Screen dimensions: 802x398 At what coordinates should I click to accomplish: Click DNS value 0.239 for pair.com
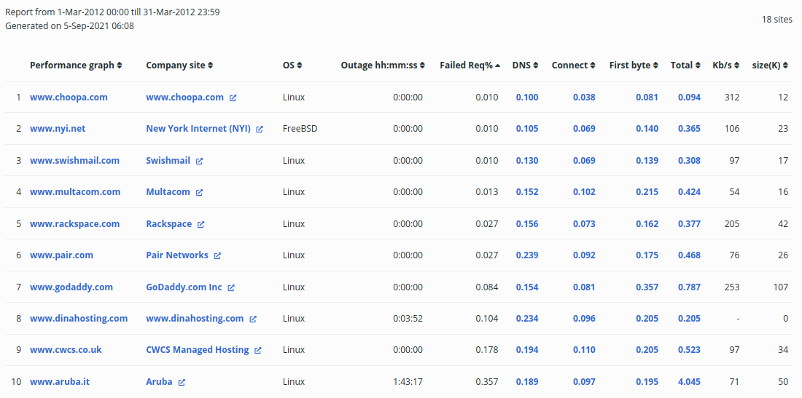[x=527, y=255]
